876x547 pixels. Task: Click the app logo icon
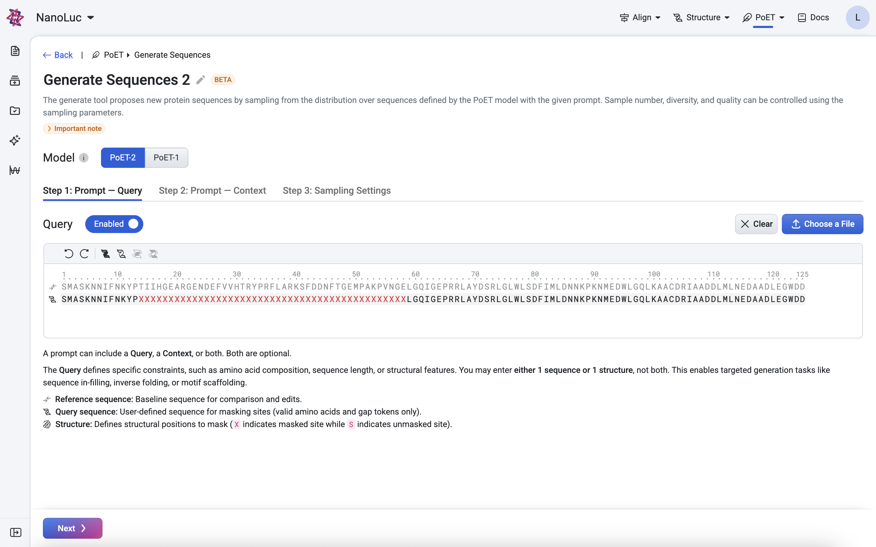click(15, 17)
